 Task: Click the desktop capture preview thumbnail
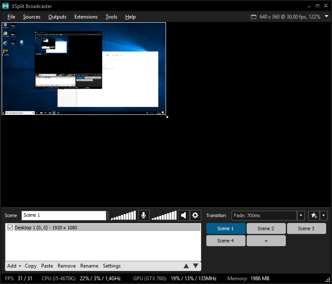tap(84, 69)
